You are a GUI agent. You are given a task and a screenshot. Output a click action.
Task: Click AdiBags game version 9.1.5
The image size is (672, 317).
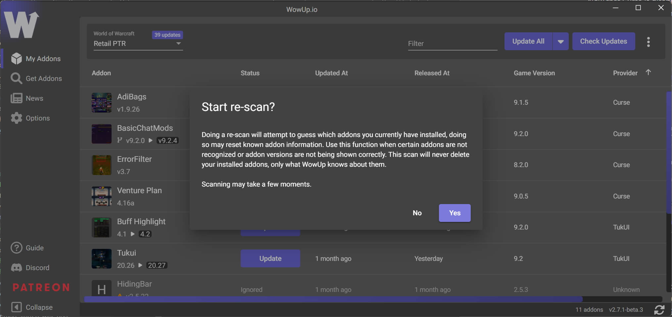[521, 102]
